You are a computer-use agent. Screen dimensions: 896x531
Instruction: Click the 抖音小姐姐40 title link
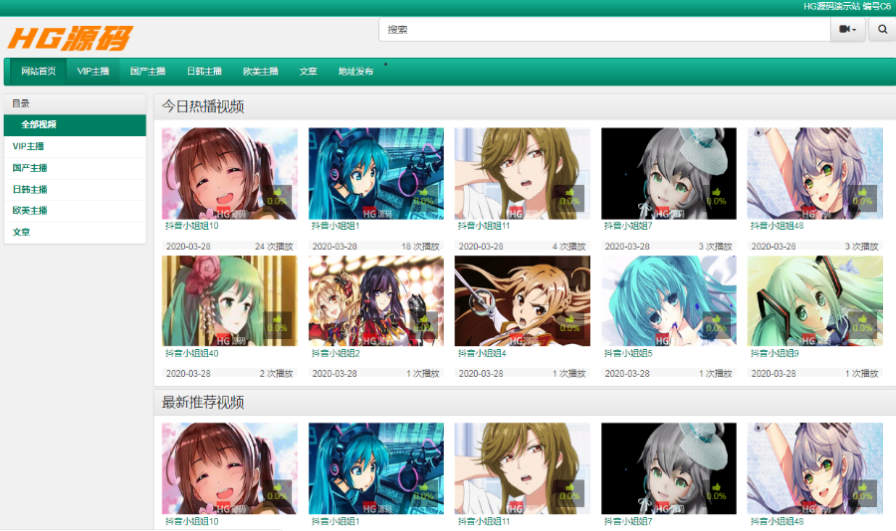point(192,353)
